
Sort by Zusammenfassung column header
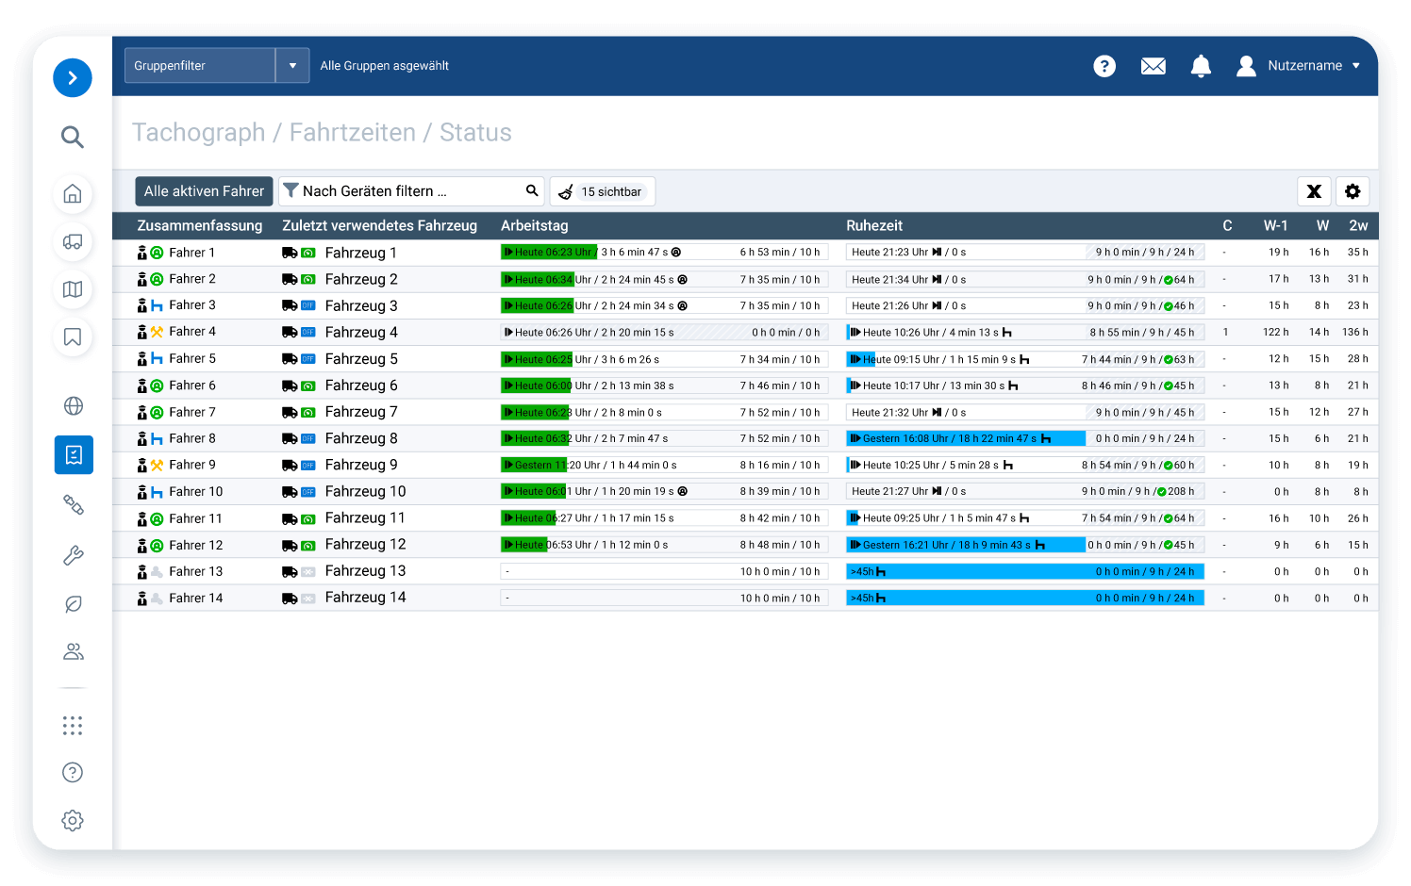[200, 225]
